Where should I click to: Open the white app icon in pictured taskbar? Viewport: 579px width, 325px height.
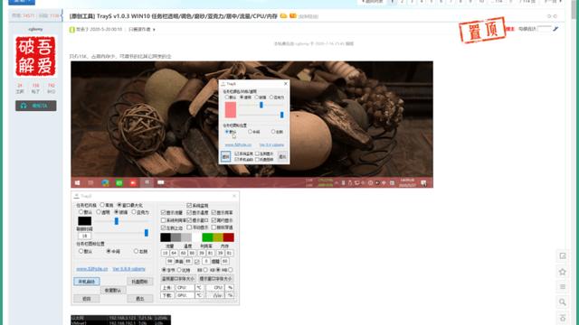[161, 182]
